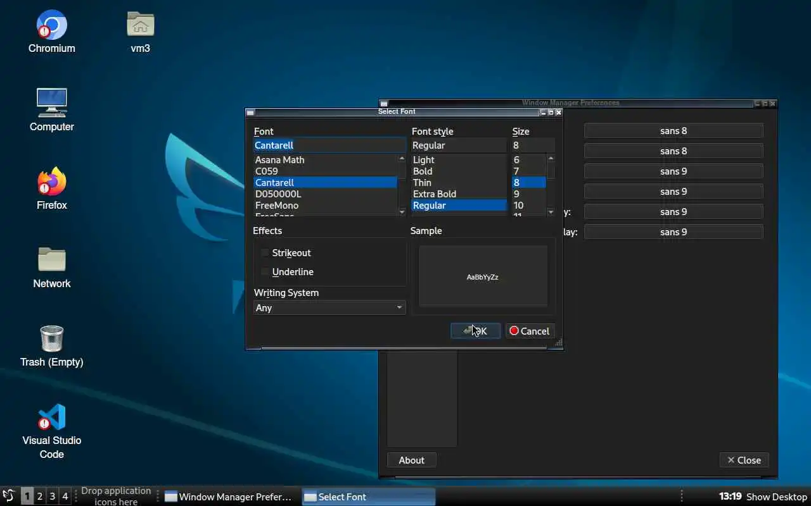Open Window Manager Preferences window menu icon
811x506 pixels.
coord(384,104)
